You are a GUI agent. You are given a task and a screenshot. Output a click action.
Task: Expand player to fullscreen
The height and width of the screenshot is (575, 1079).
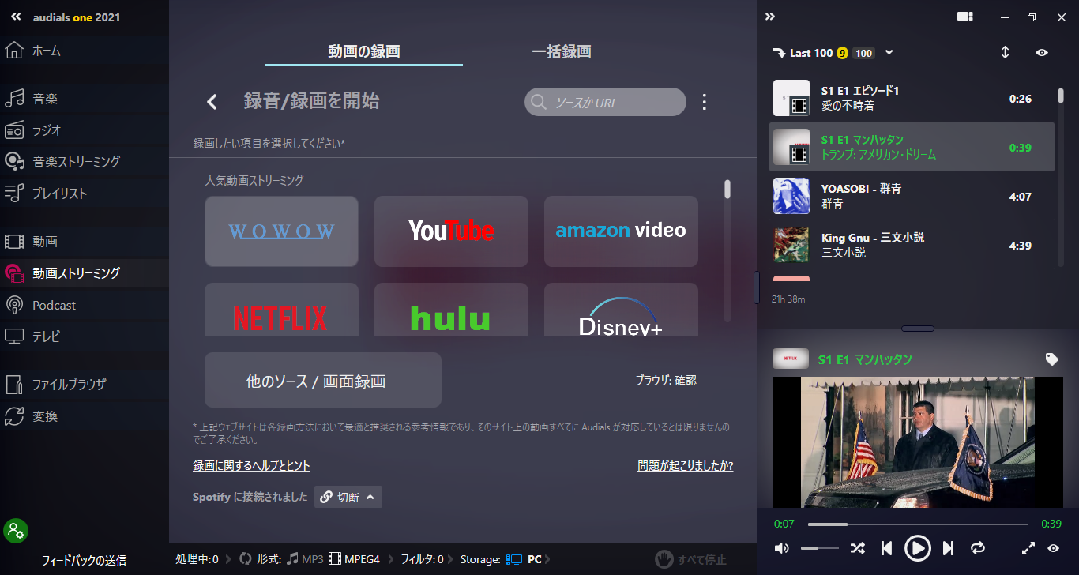click(x=1028, y=548)
